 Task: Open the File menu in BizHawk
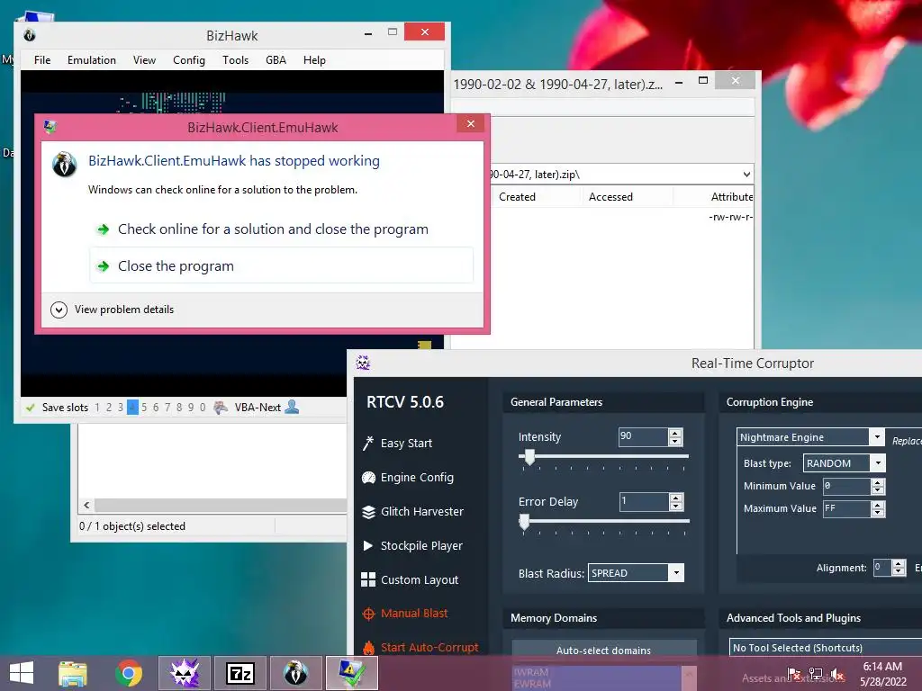pyautogui.click(x=42, y=60)
